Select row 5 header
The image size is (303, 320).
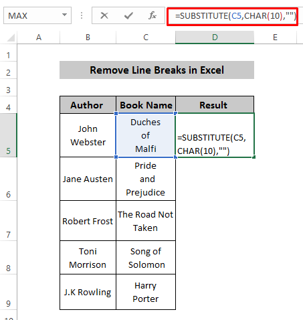tap(8, 135)
